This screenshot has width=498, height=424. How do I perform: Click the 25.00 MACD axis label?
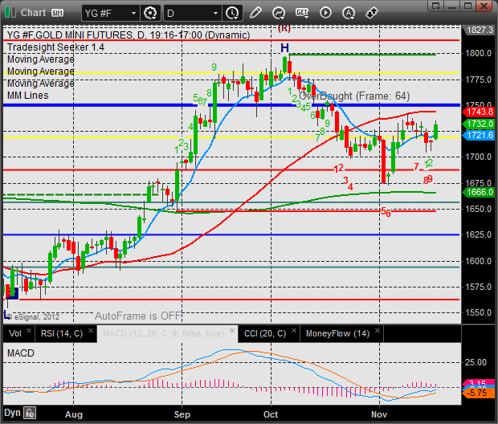tap(476, 362)
